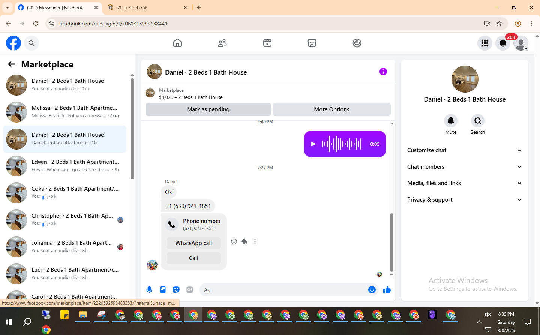Open more options dots beside phone message

[x=255, y=241]
